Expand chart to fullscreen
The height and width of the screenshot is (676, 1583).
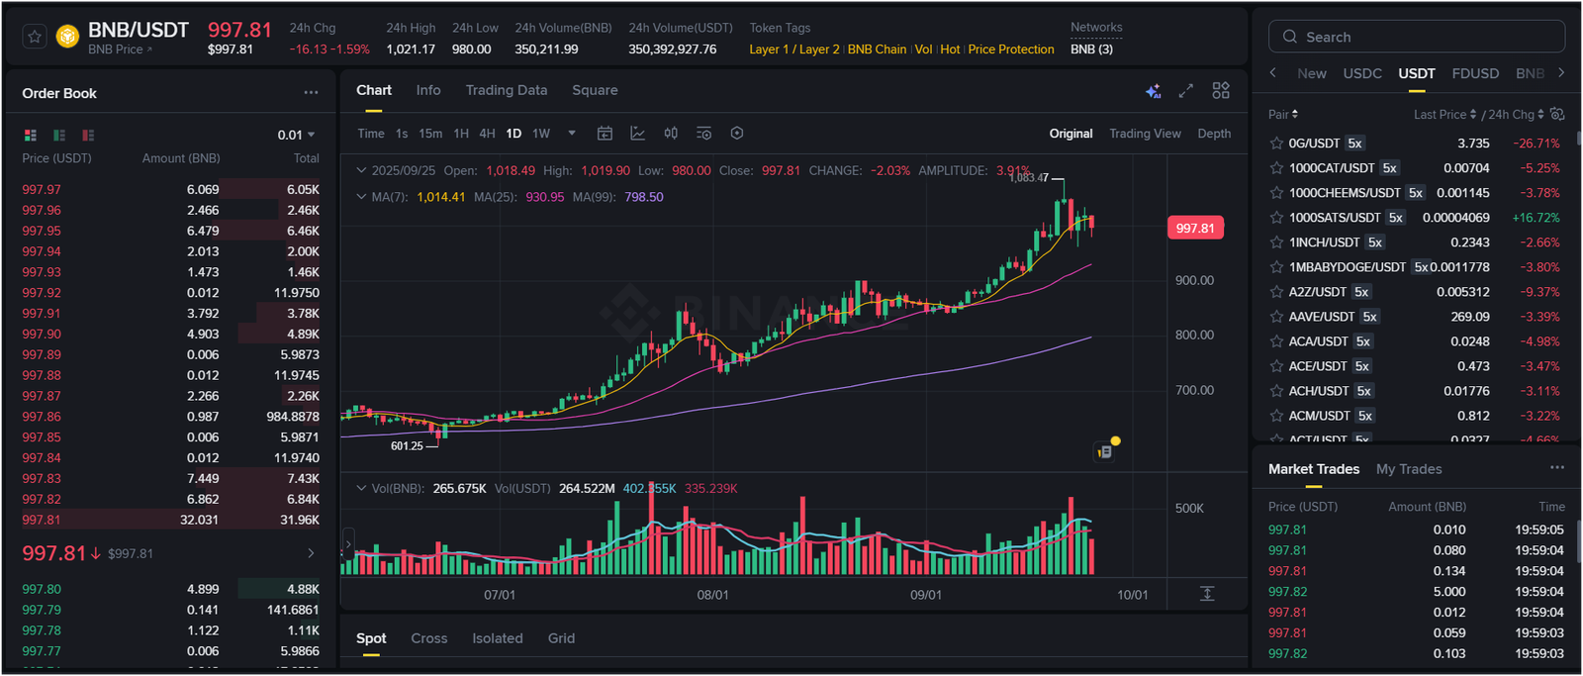coord(1186,91)
